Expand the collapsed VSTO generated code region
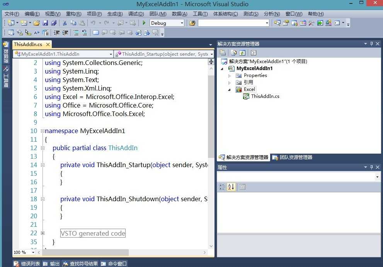 pos(43,233)
